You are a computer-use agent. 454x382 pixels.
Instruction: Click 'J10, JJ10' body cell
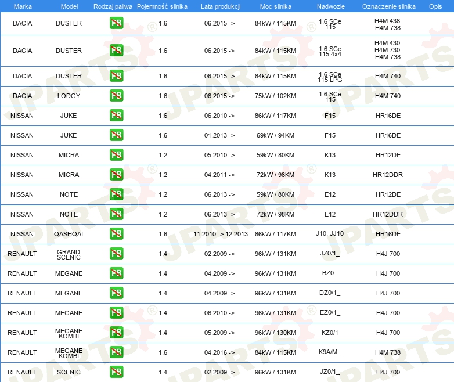(x=330, y=233)
